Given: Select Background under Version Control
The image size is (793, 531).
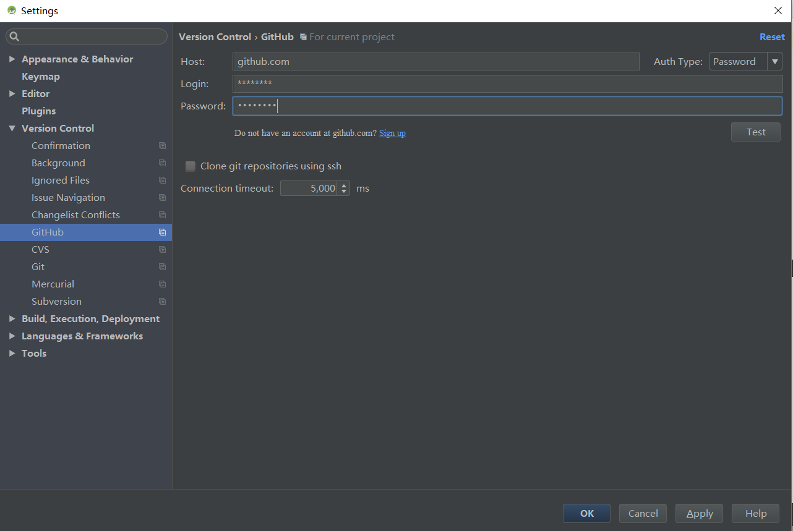Looking at the screenshot, I should tap(58, 163).
